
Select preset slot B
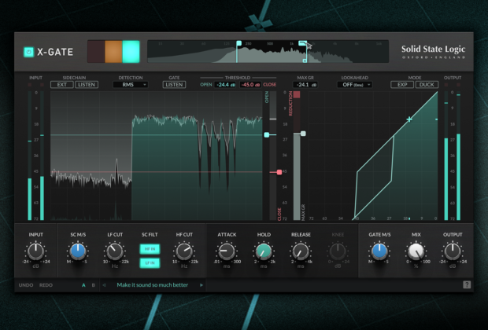93,285
